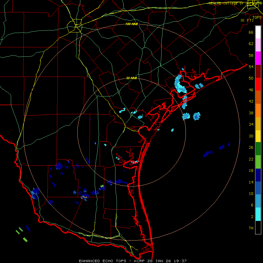Click the gold swatch between 34 and 38
Image resolution: width=263 pixels, height=263 pixels.
[258, 124]
